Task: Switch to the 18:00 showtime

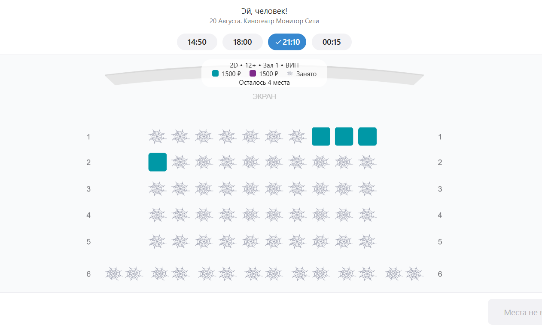Action: point(243,42)
